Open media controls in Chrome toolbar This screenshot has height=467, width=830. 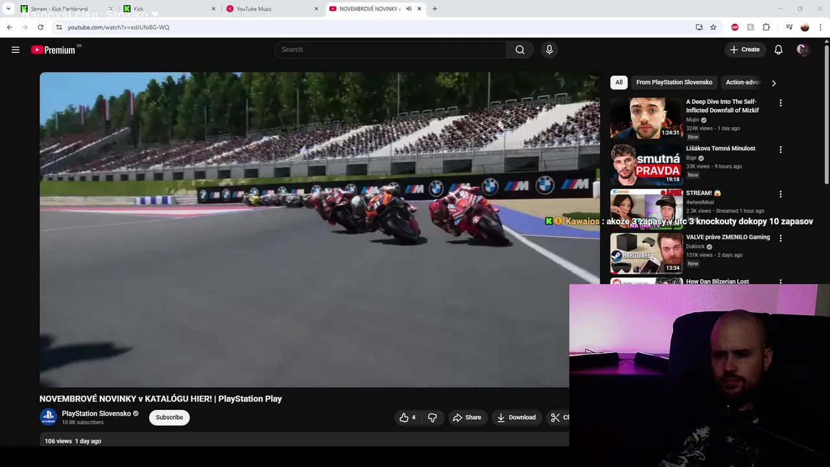pos(789,27)
